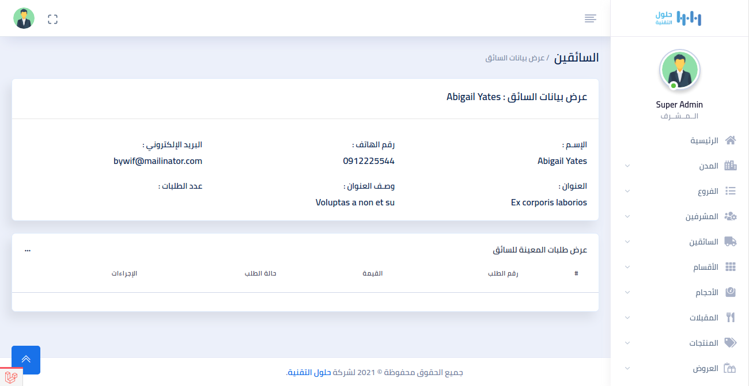Screen dimensions: 749x386
Task: Open the user avatar menu in header
Action: click(24, 19)
